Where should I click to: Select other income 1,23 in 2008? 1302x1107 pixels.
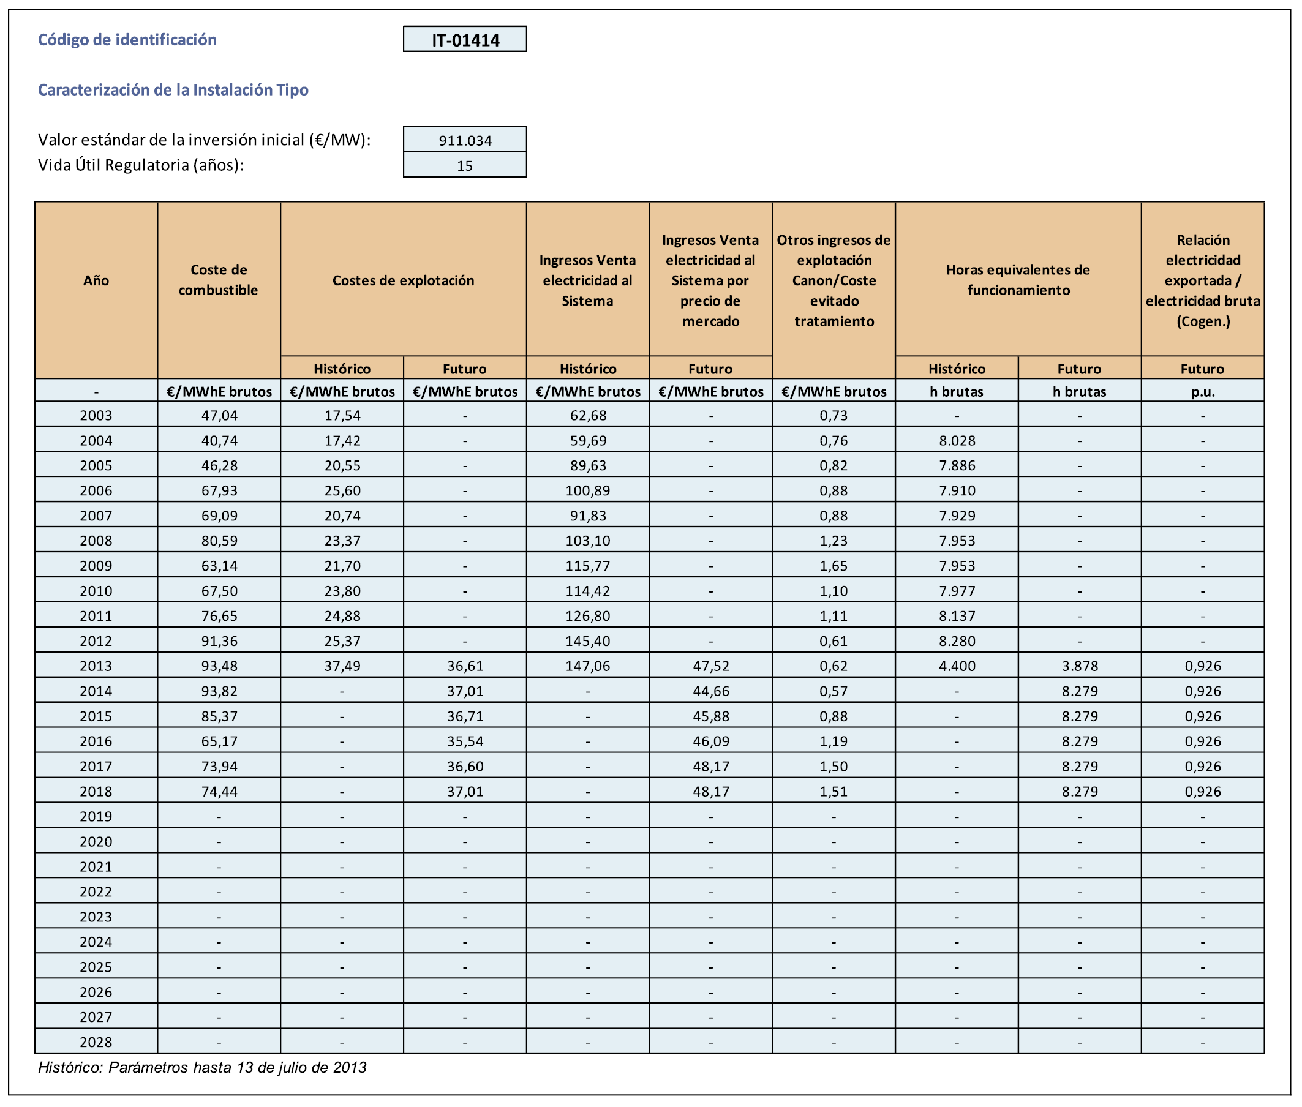tap(834, 541)
